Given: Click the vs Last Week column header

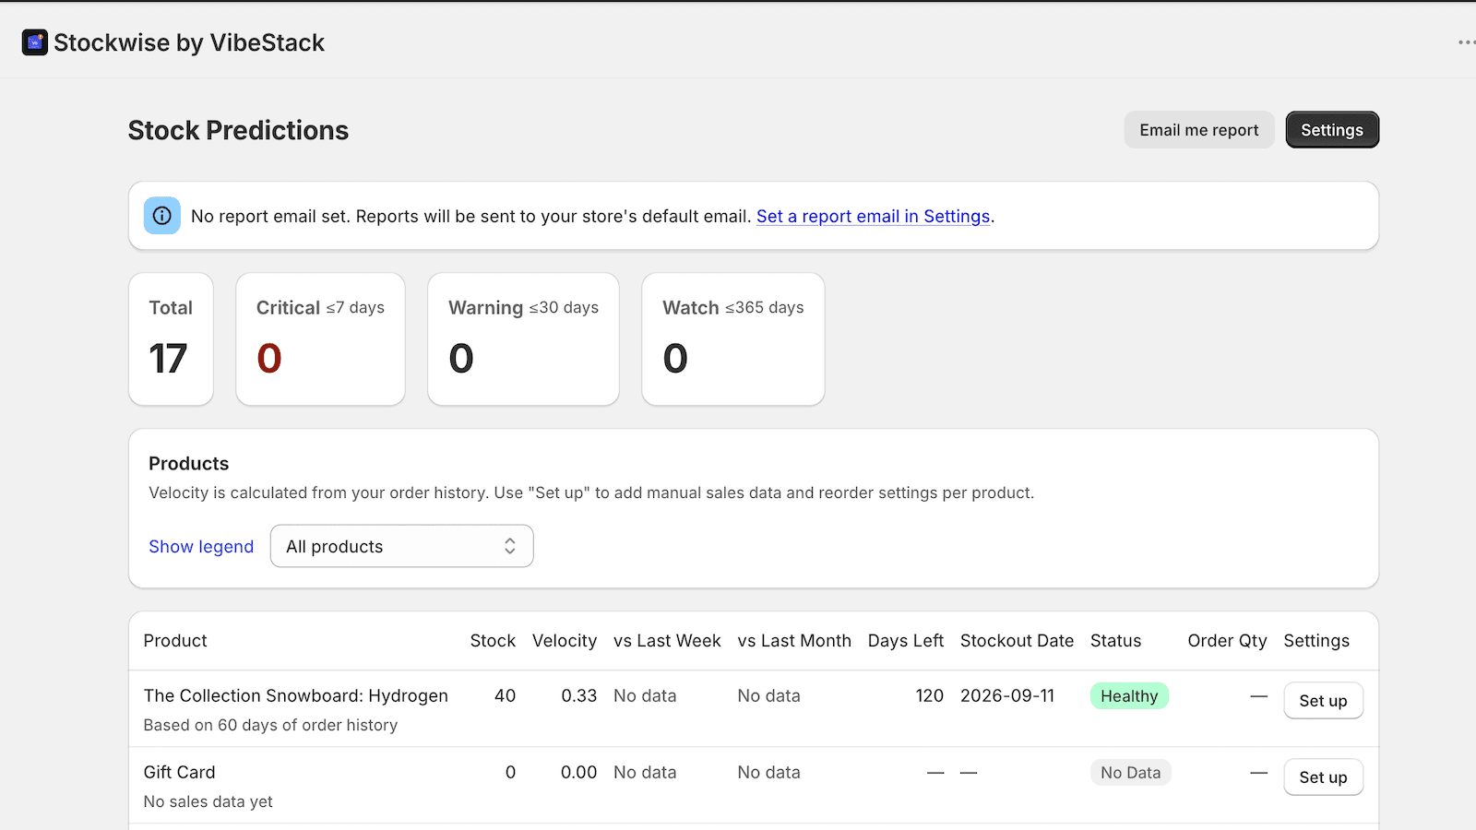Looking at the screenshot, I should click(x=667, y=641).
